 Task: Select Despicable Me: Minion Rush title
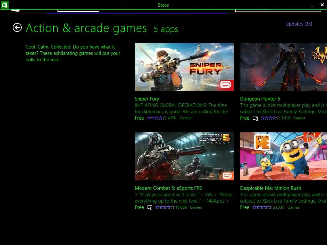point(270,188)
